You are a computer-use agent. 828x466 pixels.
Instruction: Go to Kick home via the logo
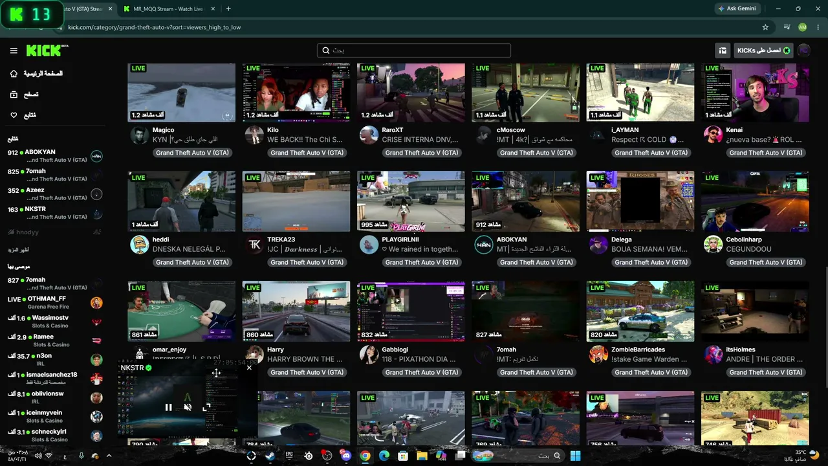coord(47,50)
